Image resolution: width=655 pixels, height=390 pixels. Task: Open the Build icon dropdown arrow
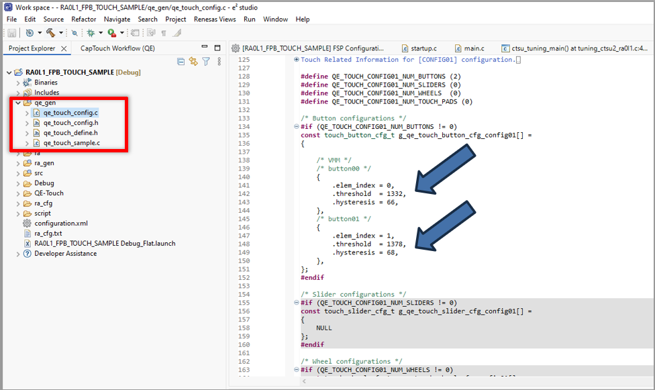60,32
